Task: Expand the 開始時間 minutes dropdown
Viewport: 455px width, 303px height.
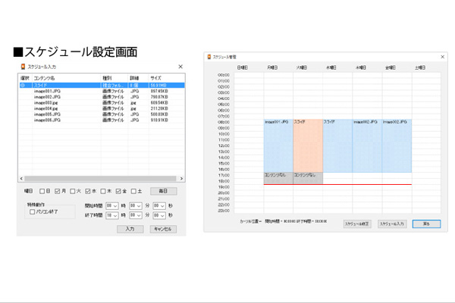Action: coord(135,205)
